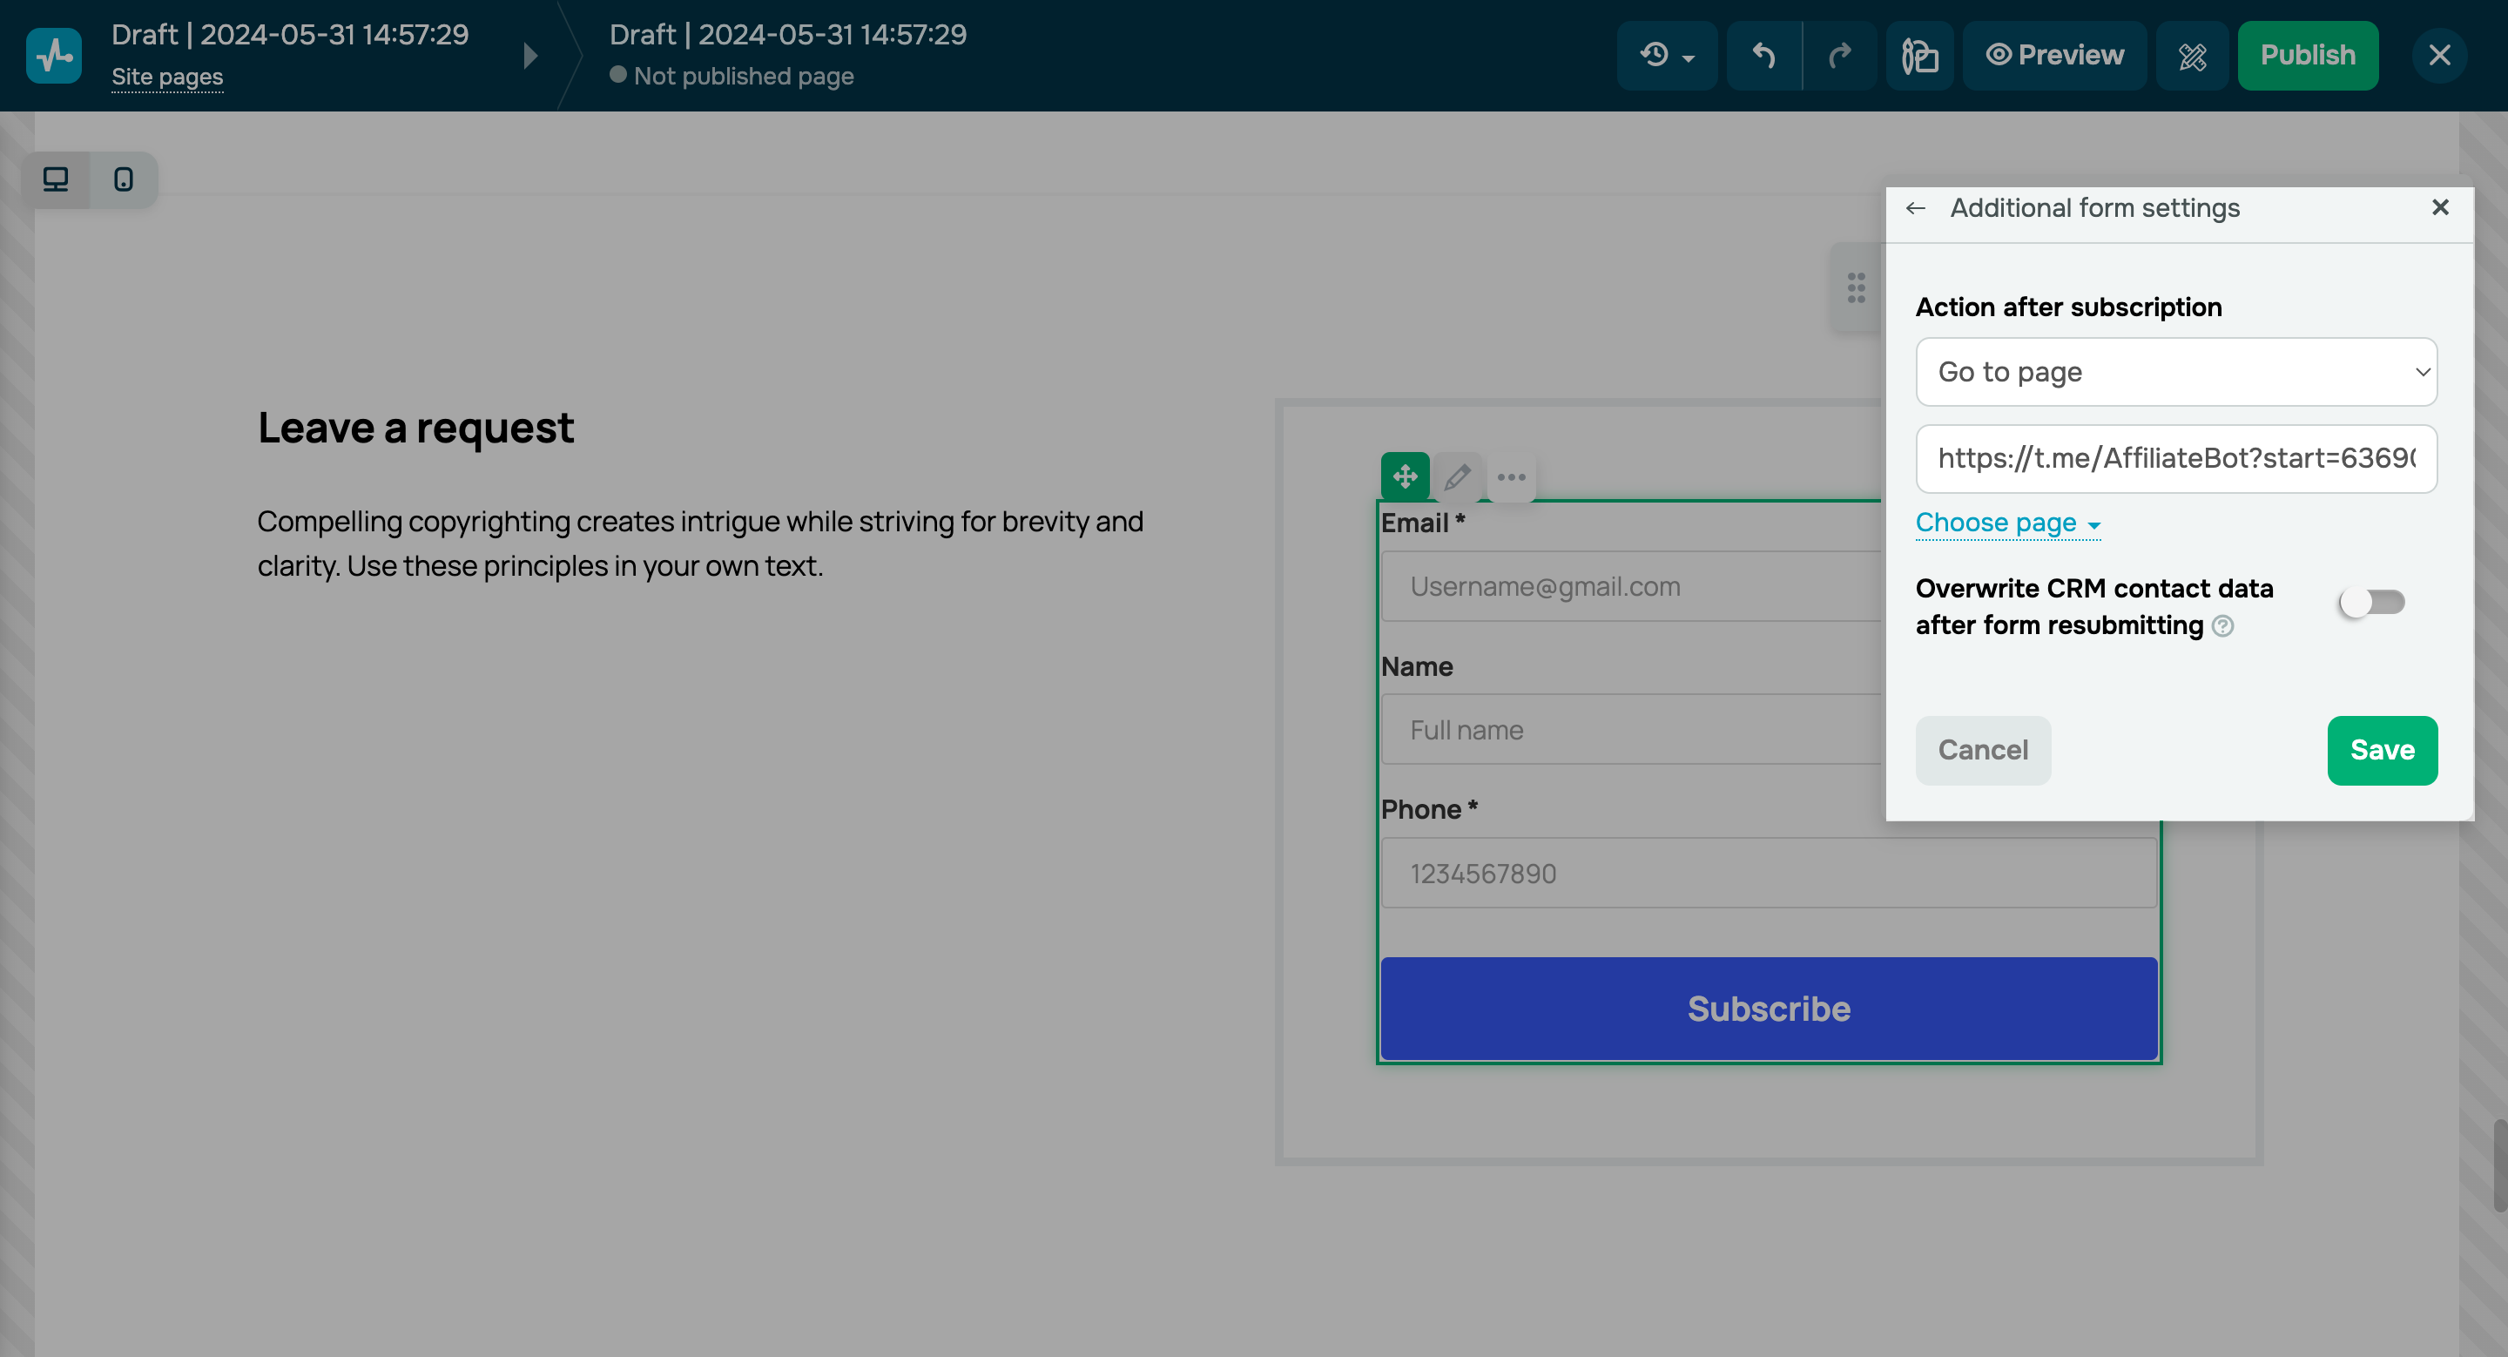This screenshot has width=2508, height=1357.
Task: Open the Action after subscription dropdown
Action: click(2177, 372)
